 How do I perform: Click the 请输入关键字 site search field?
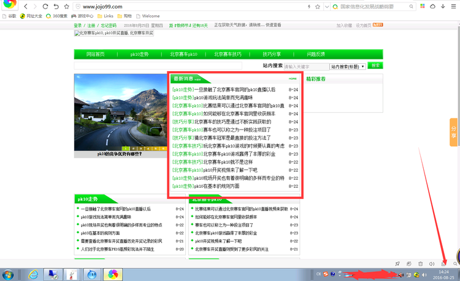(x=307, y=67)
